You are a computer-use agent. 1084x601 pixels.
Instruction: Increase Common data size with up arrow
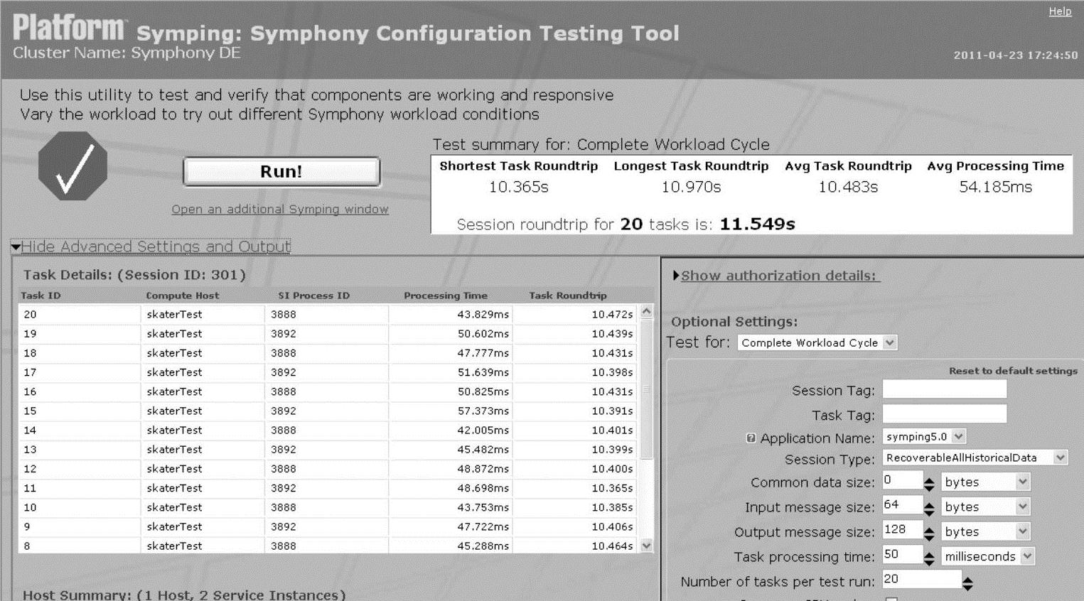tap(929, 480)
